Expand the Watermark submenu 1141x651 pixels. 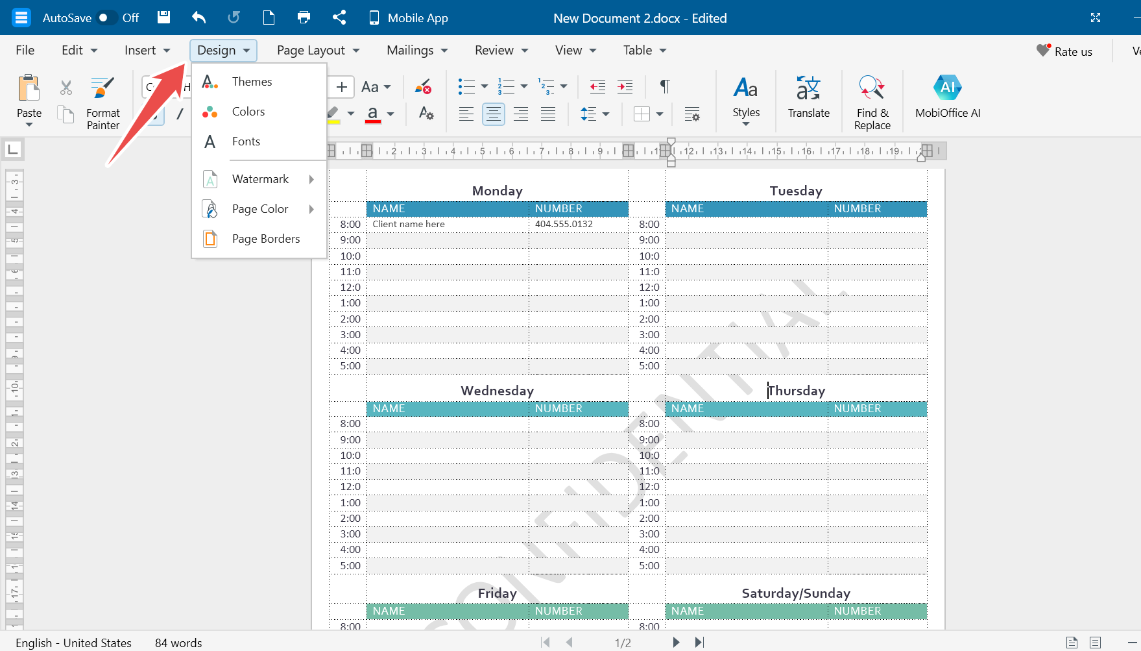259,179
